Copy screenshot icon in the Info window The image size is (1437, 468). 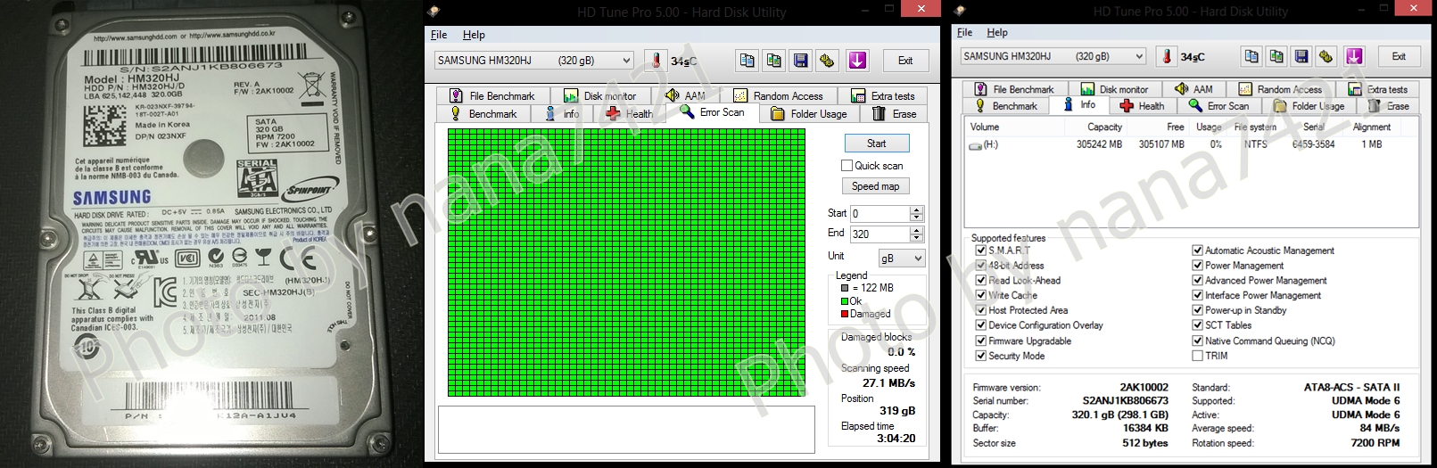point(1277,56)
